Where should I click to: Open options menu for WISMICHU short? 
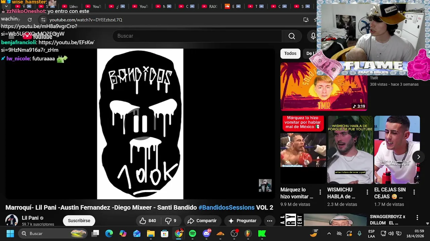click(x=367, y=192)
